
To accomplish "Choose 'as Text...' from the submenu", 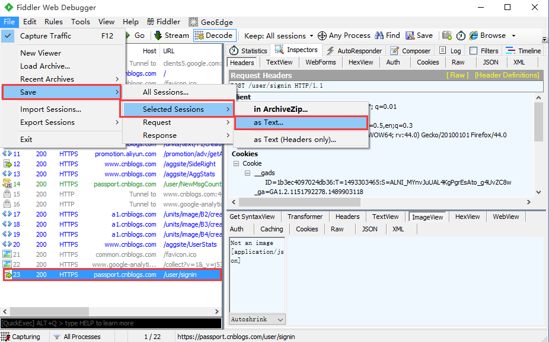I will (x=269, y=122).
